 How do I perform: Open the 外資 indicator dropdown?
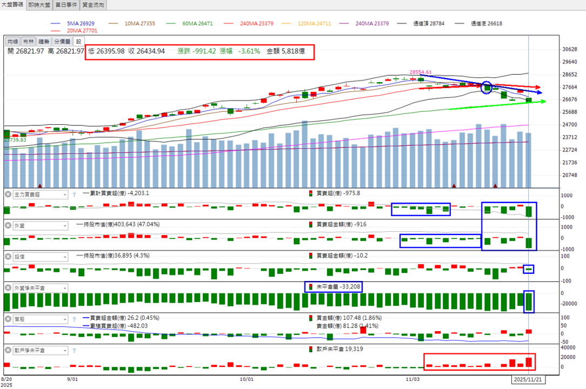41,226
